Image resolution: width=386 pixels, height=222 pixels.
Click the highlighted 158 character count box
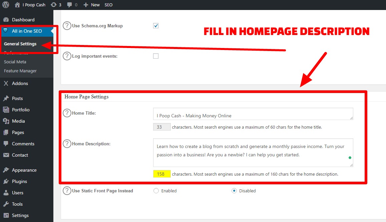[162, 174]
